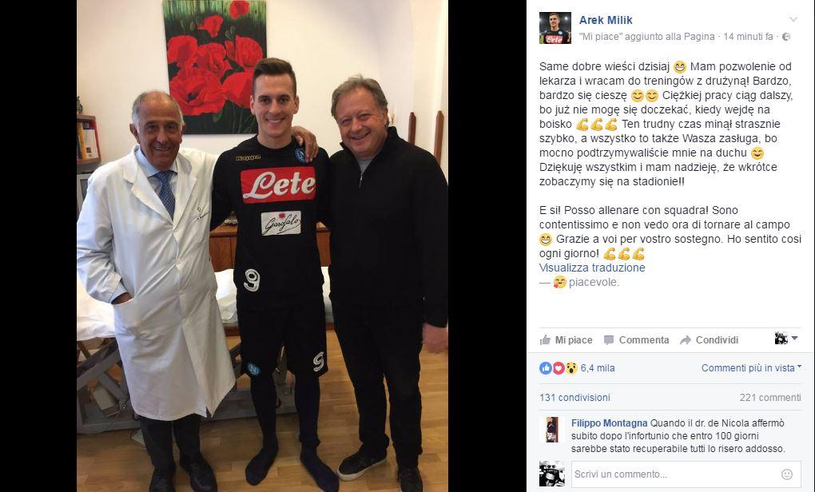Click the wow face reaction icon
The height and width of the screenshot is (492, 815).
pyautogui.click(x=571, y=368)
